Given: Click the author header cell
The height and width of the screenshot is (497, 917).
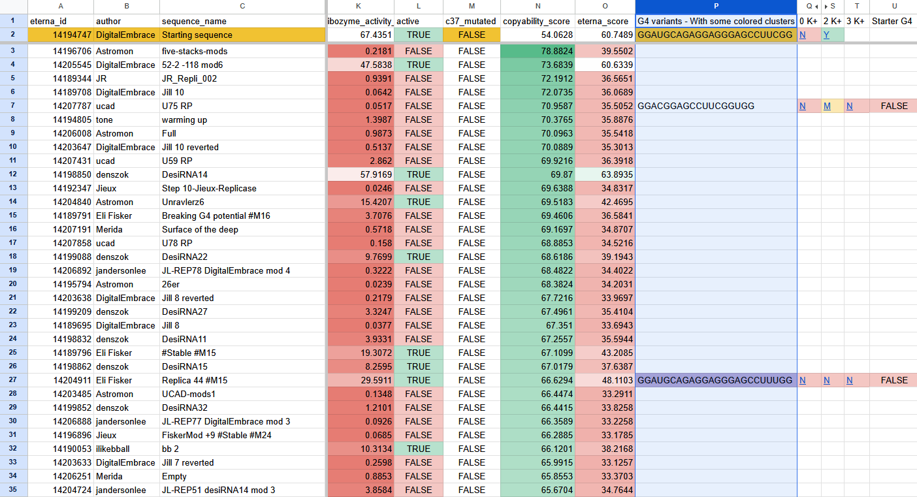Looking at the screenshot, I should click(126, 21).
